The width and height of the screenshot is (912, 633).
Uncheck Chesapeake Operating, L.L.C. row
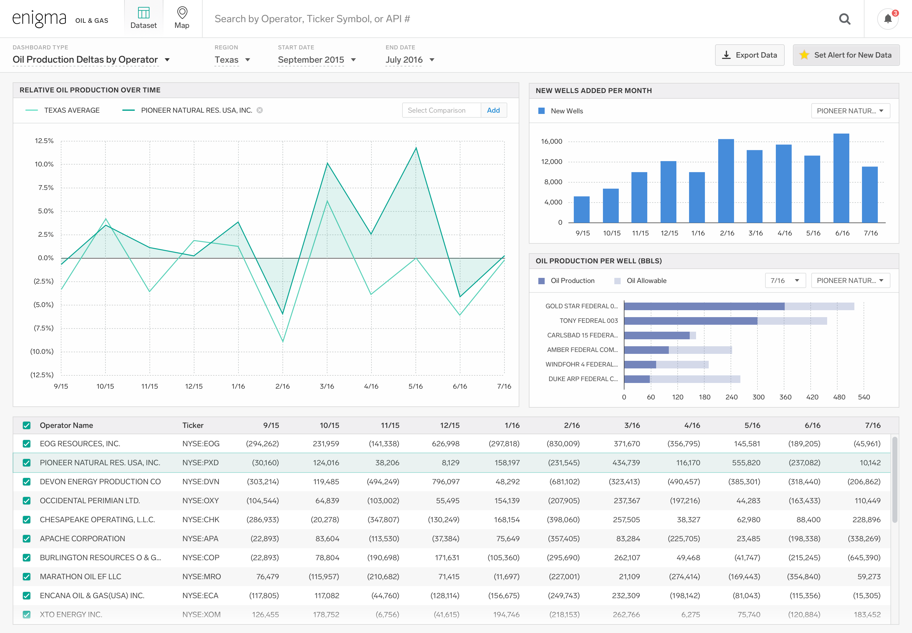tap(27, 520)
